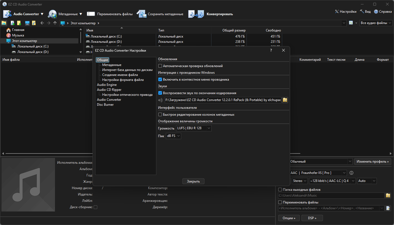Select Настройки формата файла settings page
The width and height of the screenshot is (394, 225).
123,80
